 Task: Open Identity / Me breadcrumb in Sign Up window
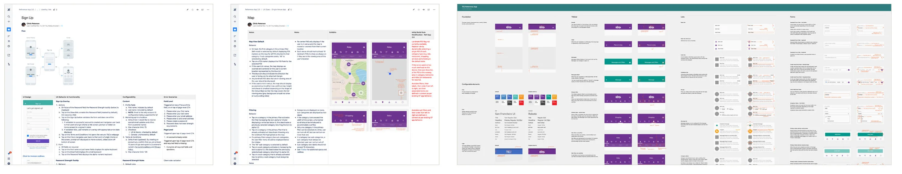coord(46,10)
